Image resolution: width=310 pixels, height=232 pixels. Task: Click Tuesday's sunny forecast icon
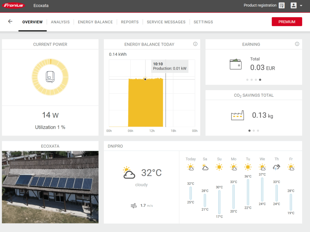tap(248, 167)
